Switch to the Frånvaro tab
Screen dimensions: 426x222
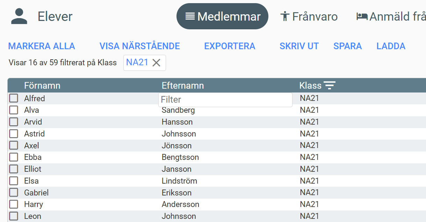tap(309, 16)
